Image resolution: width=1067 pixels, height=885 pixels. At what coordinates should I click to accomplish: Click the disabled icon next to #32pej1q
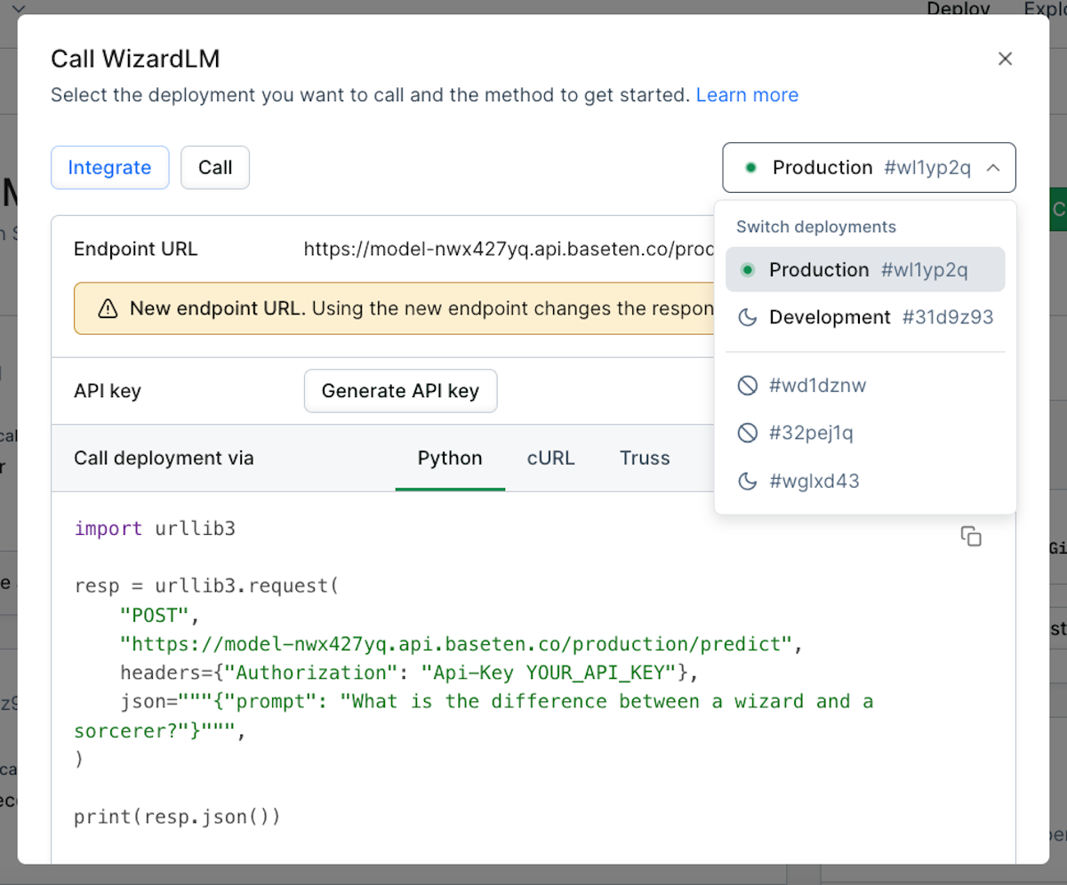(x=748, y=433)
